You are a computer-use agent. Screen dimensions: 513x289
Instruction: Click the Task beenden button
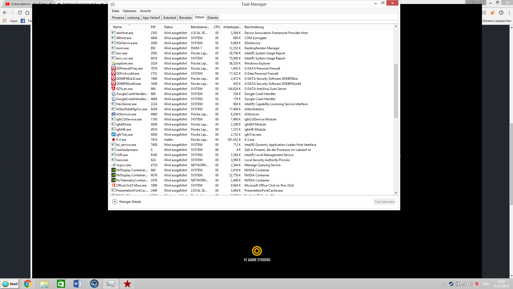384,202
